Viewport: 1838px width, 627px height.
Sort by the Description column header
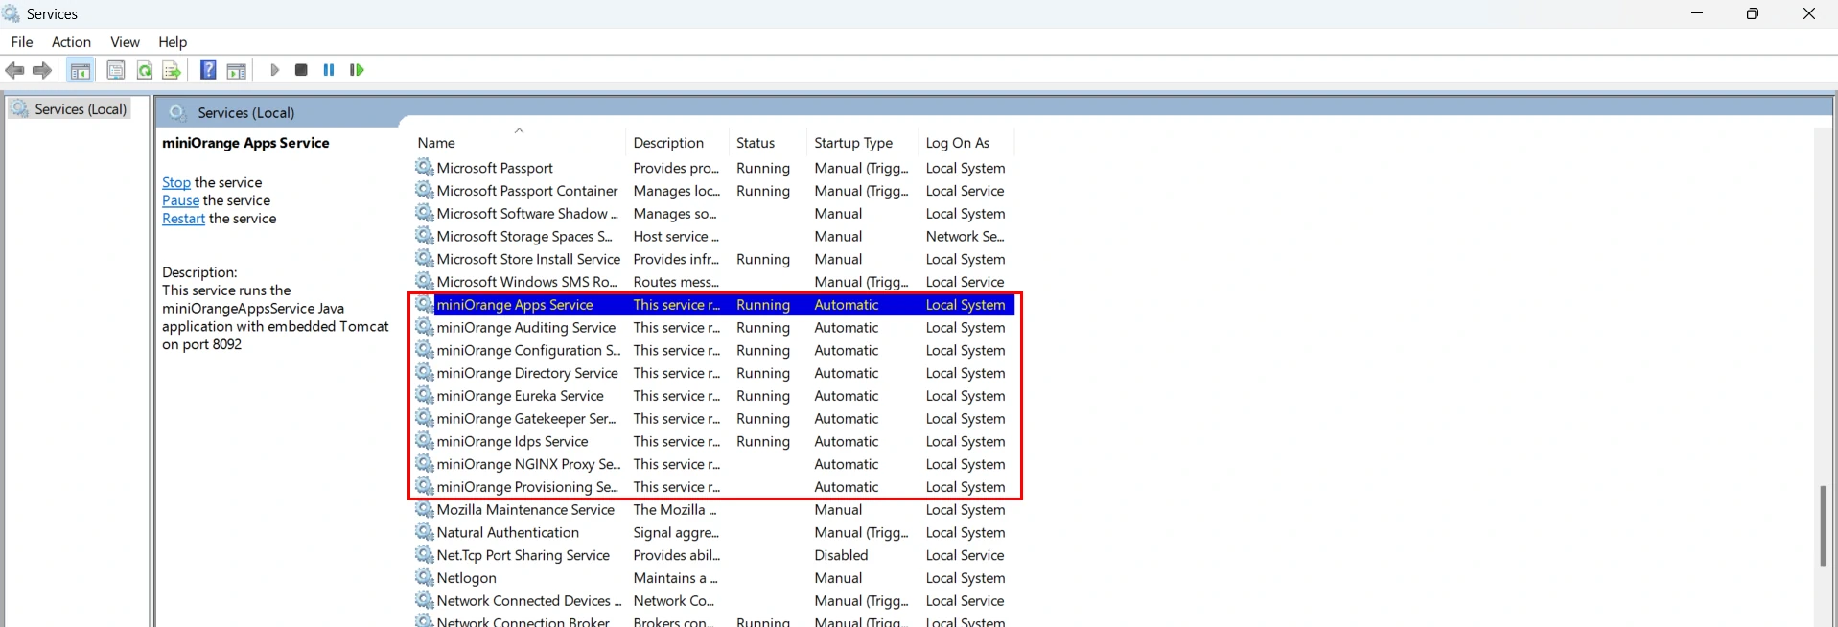point(677,143)
